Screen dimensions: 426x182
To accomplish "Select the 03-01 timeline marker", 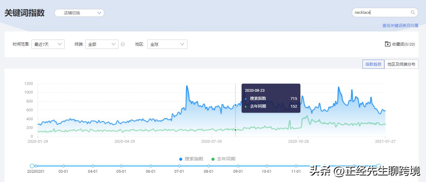I will coord(63,166).
